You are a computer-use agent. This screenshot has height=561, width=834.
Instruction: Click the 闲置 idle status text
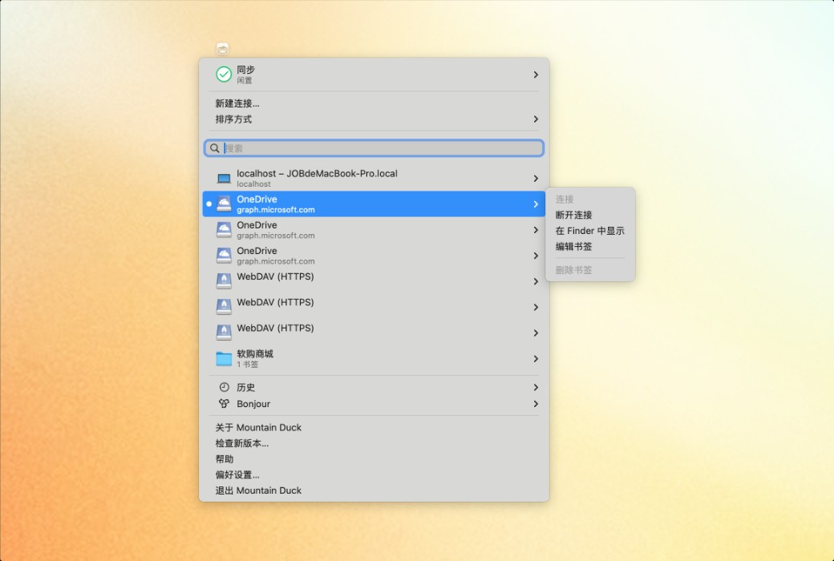(x=245, y=81)
